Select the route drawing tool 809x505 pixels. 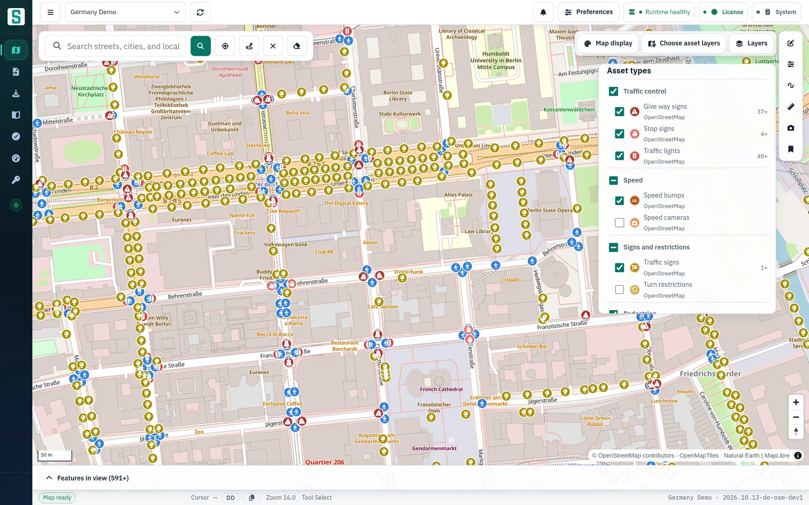pos(249,46)
